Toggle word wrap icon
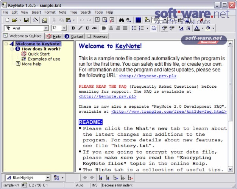Screen dimensions: 237x189 pyautogui.click(x=154, y=28)
